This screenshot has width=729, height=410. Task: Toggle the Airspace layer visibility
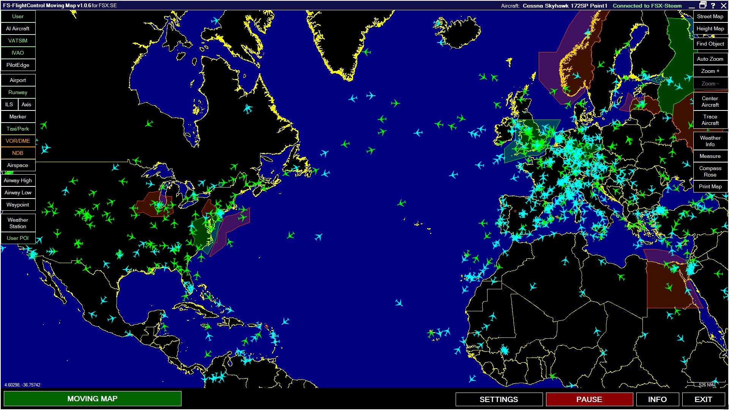coord(18,164)
